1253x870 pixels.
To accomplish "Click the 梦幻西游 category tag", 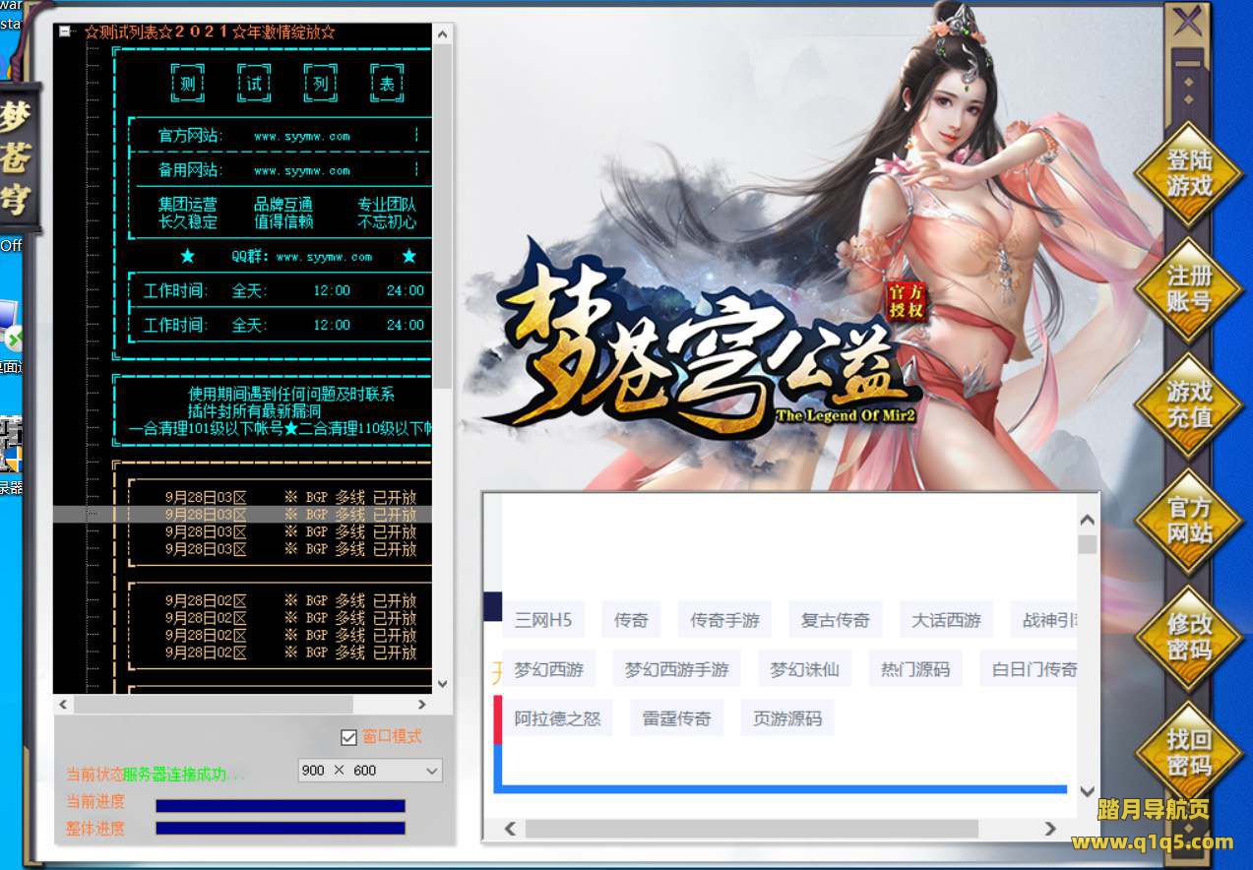I will (x=548, y=669).
